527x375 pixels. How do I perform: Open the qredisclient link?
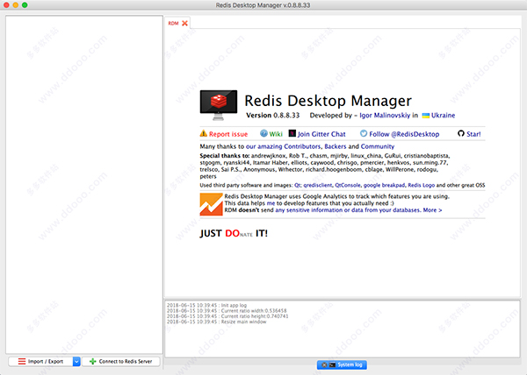318,185
